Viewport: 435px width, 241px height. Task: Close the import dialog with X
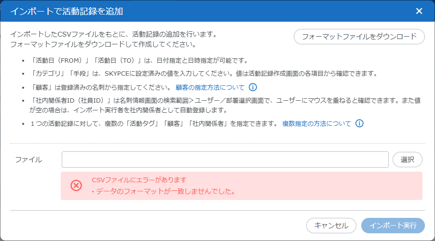[x=419, y=11]
